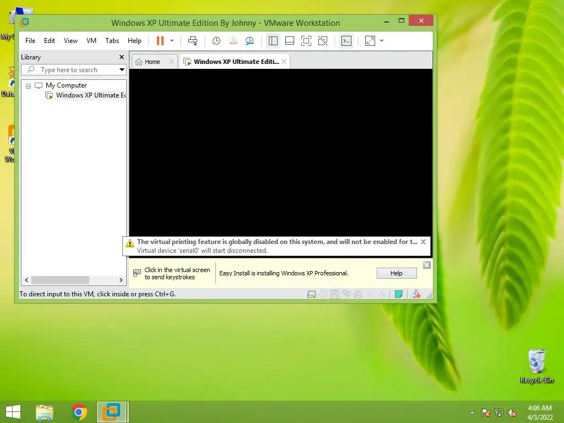Show hidden system tray icons
The image size is (564, 423).
472,413
